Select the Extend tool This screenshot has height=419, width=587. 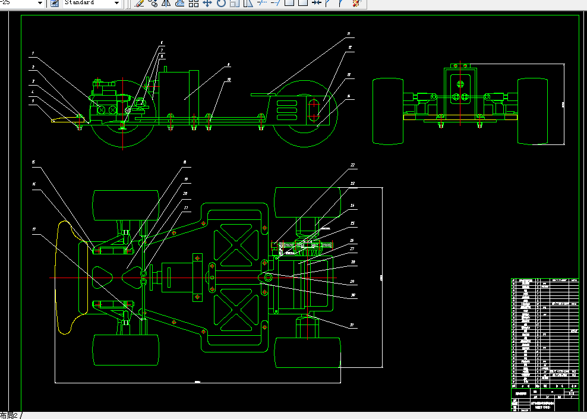pos(275,4)
